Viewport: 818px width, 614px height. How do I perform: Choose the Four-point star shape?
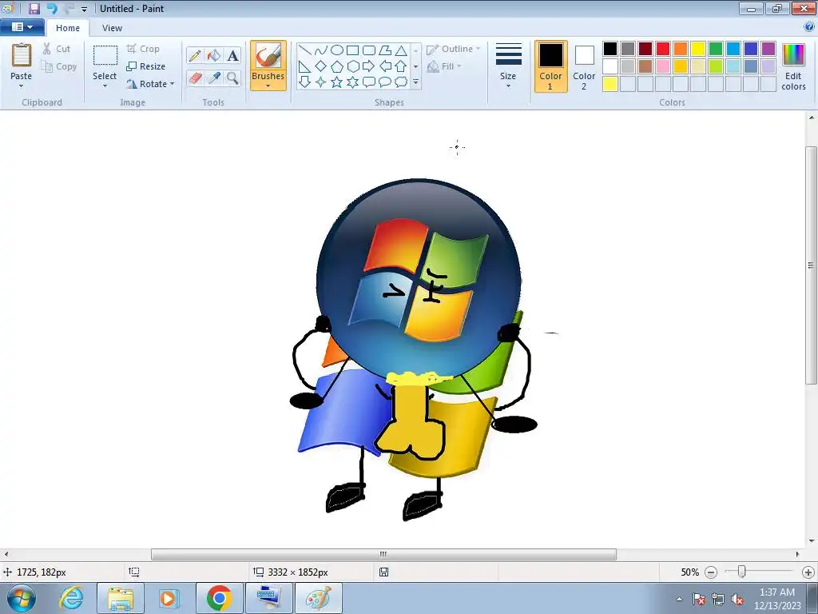321,82
